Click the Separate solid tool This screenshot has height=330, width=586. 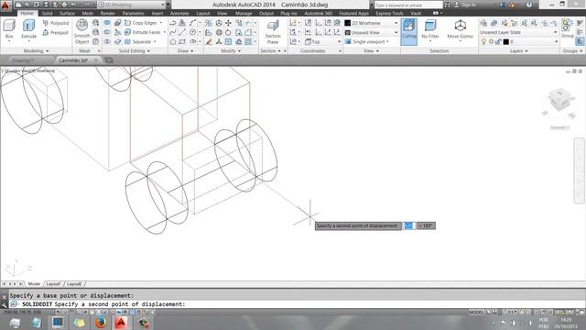coord(138,42)
